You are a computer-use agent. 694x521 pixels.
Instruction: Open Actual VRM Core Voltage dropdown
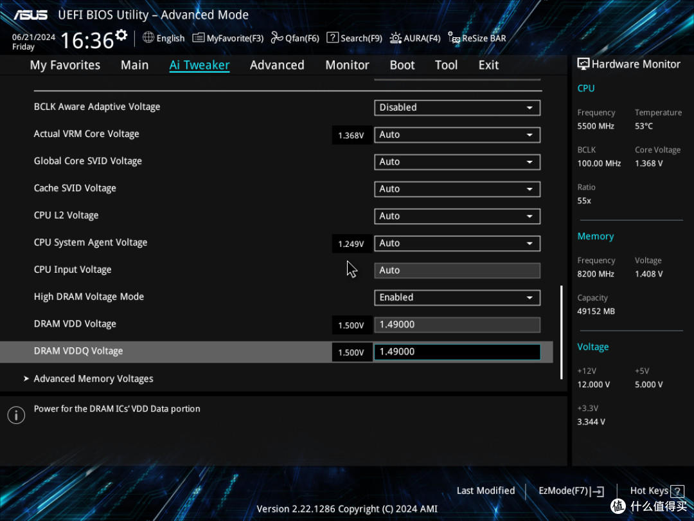point(458,134)
